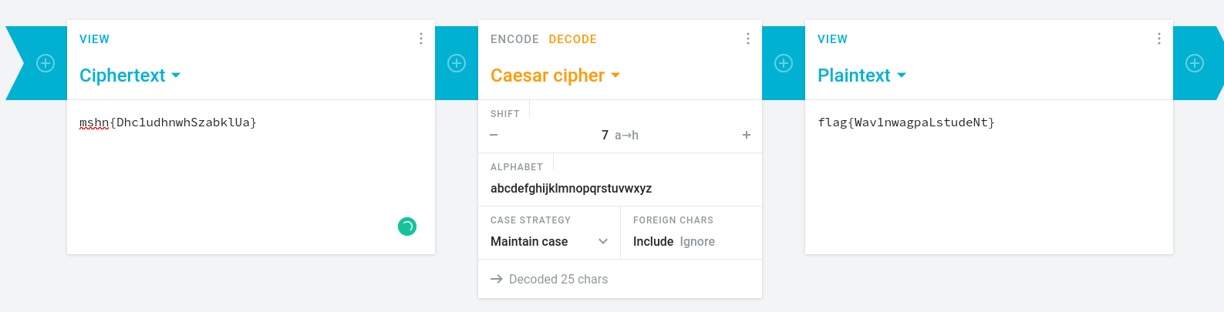Set foreign chars to Ignore
This screenshot has width=1224, height=312.
(697, 241)
